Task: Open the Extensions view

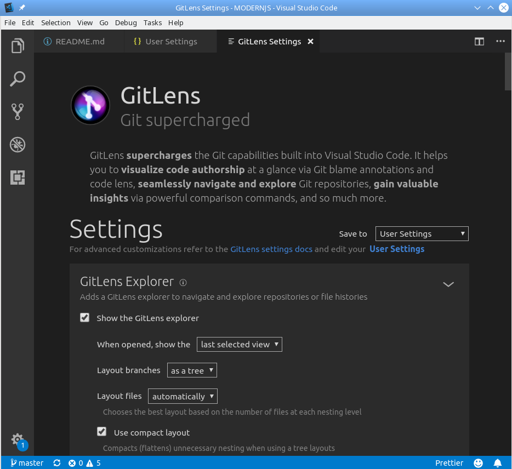Action: pyautogui.click(x=18, y=178)
